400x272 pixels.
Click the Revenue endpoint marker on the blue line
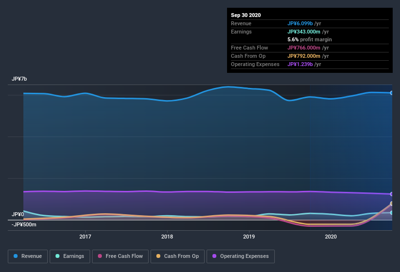coord(391,93)
